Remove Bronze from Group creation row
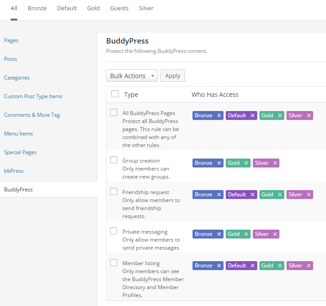The height and width of the screenshot is (306, 326). [x=219, y=163]
